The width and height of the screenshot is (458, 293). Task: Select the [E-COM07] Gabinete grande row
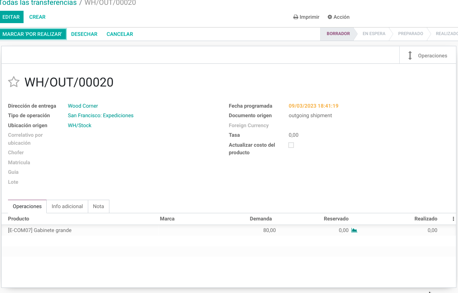(229, 230)
